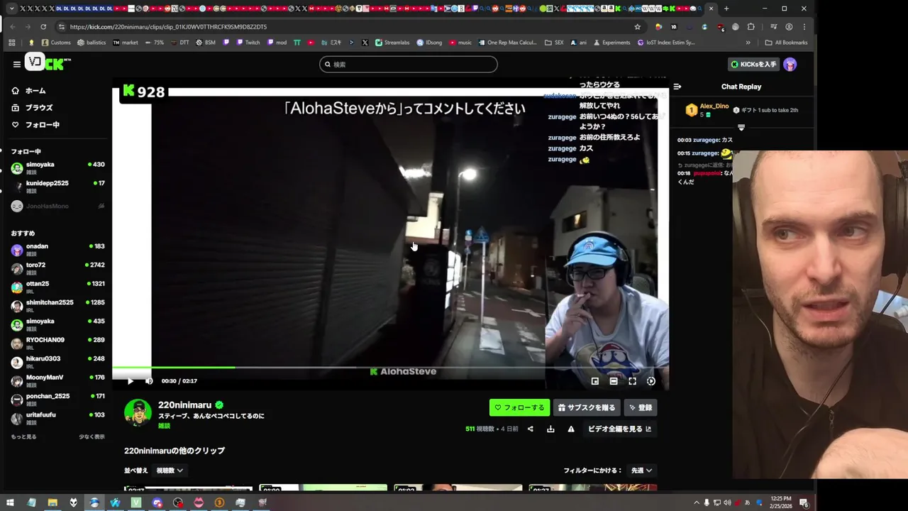Open the user profile avatar menu
The width and height of the screenshot is (908, 511).
[790, 64]
